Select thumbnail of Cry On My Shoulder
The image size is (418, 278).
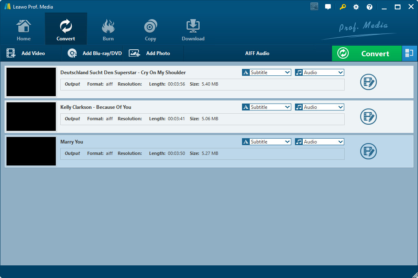click(x=31, y=82)
